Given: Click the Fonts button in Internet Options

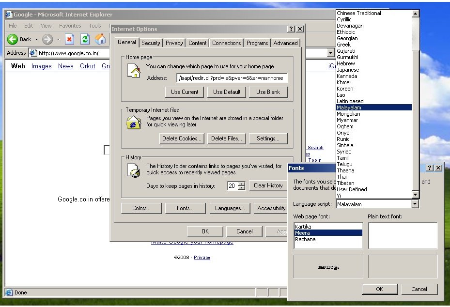Looking at the screenshot, I should coord(185,208).
